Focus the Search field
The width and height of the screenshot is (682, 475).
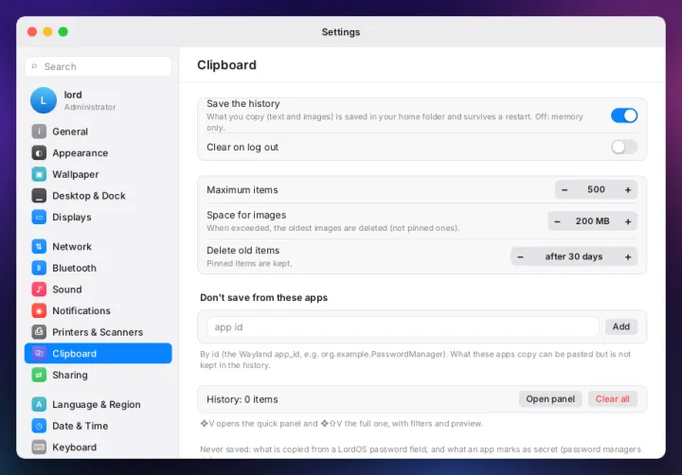point(99,66)
